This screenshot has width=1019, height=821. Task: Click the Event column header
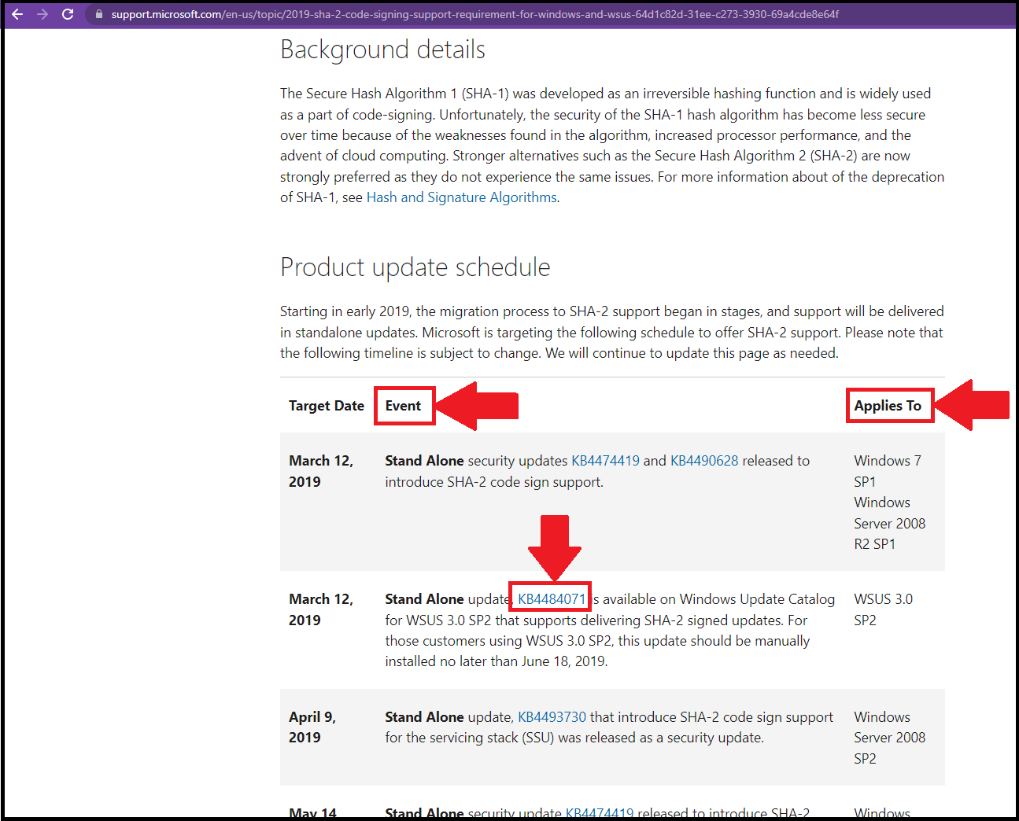tap(404, 406)
